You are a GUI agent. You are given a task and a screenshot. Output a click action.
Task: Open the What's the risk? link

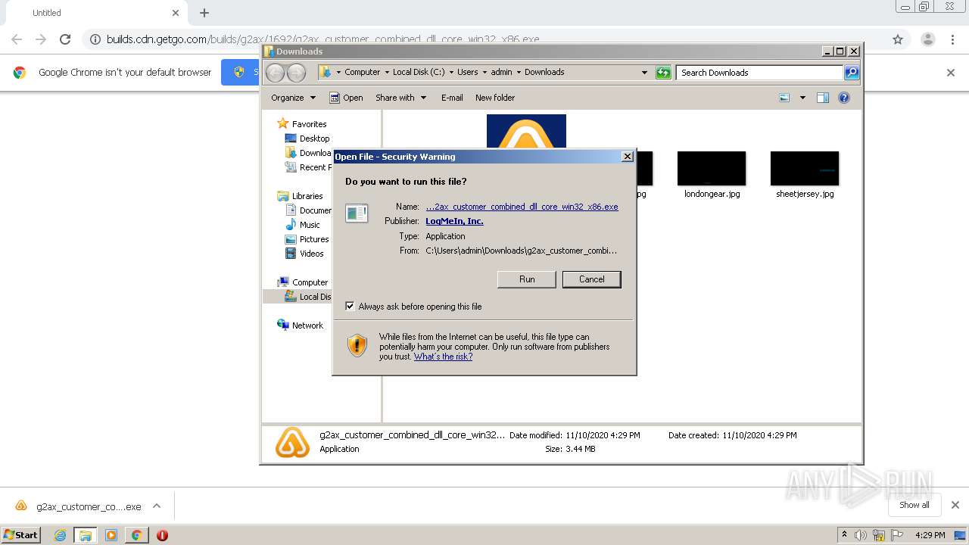click(443, 357)
